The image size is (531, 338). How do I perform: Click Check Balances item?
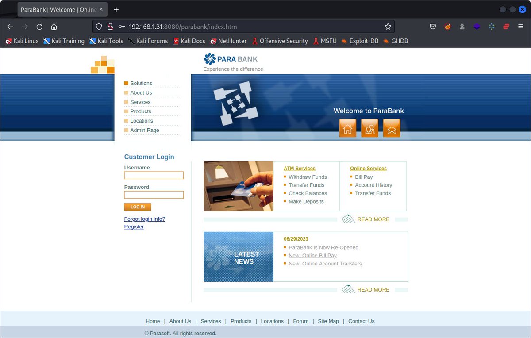[x=308, y=193]
